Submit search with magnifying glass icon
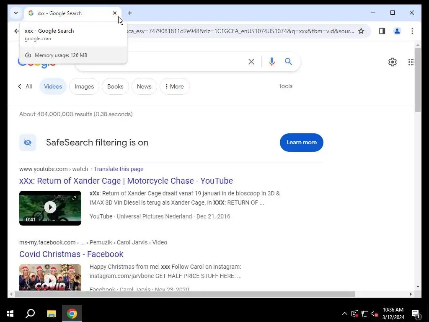This screenshot has height=322, width=429. tap(288, 62)
